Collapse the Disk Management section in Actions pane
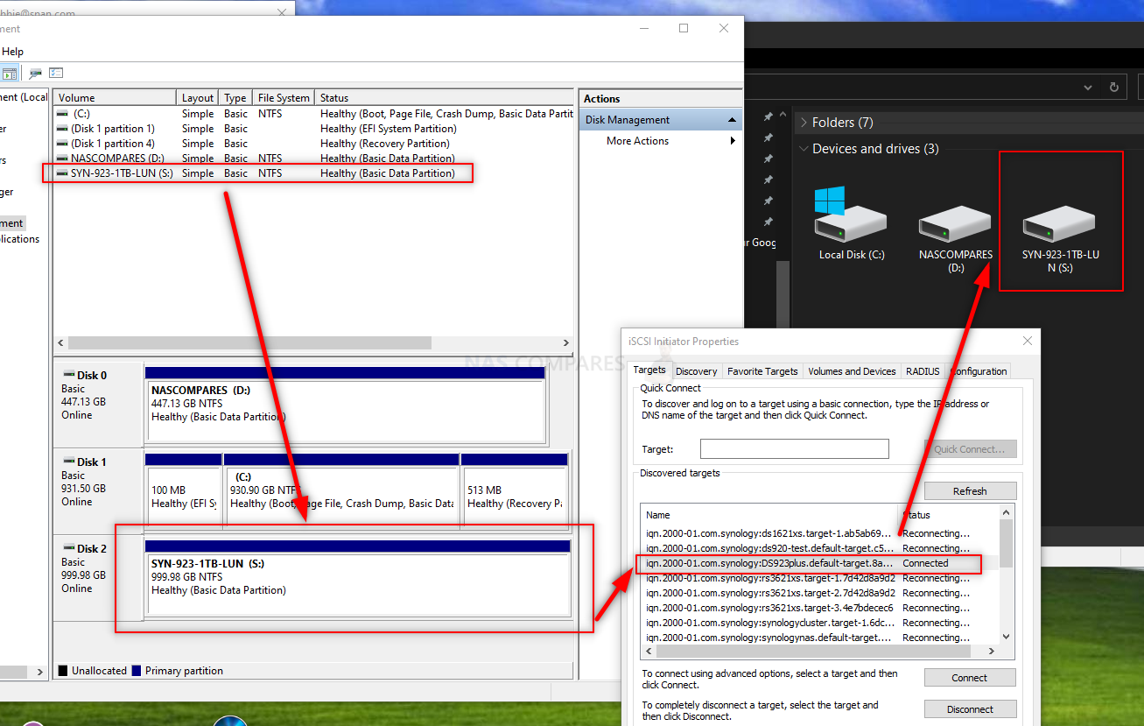The height and width of the screenshot is (726, 1144). click(733, 120)
